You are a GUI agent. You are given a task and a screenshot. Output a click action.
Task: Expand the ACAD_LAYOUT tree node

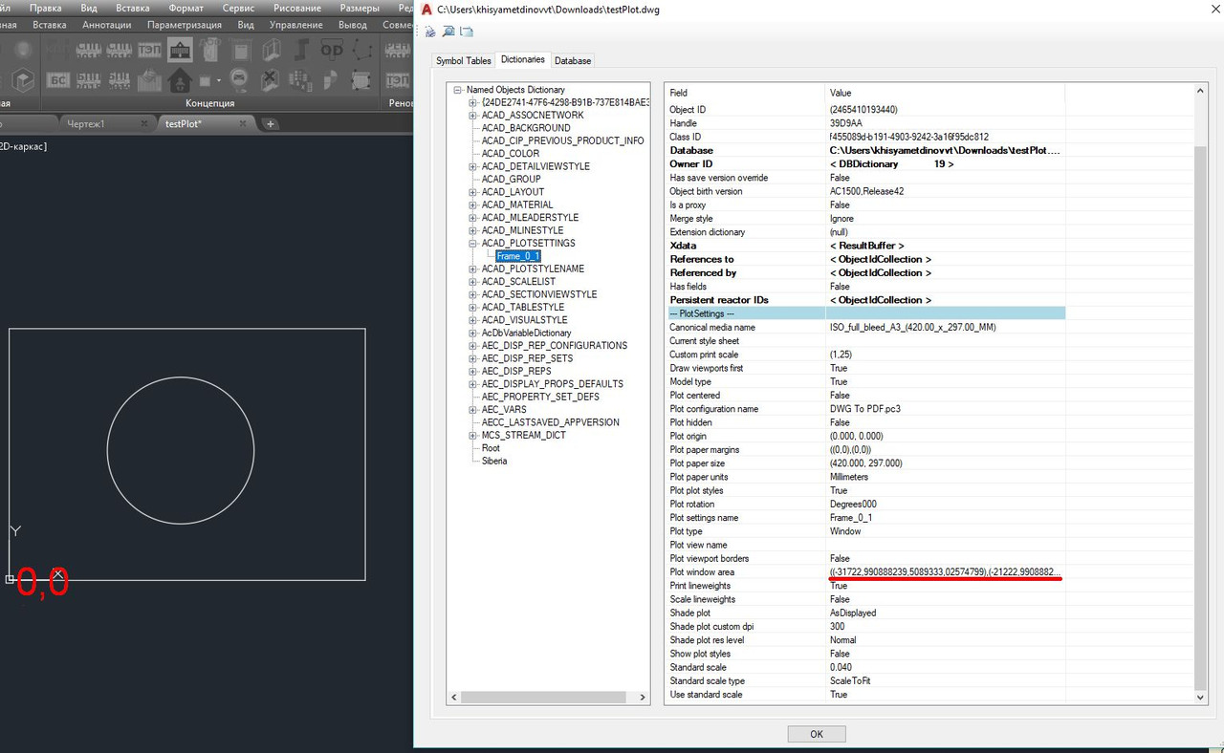[472, 192]
